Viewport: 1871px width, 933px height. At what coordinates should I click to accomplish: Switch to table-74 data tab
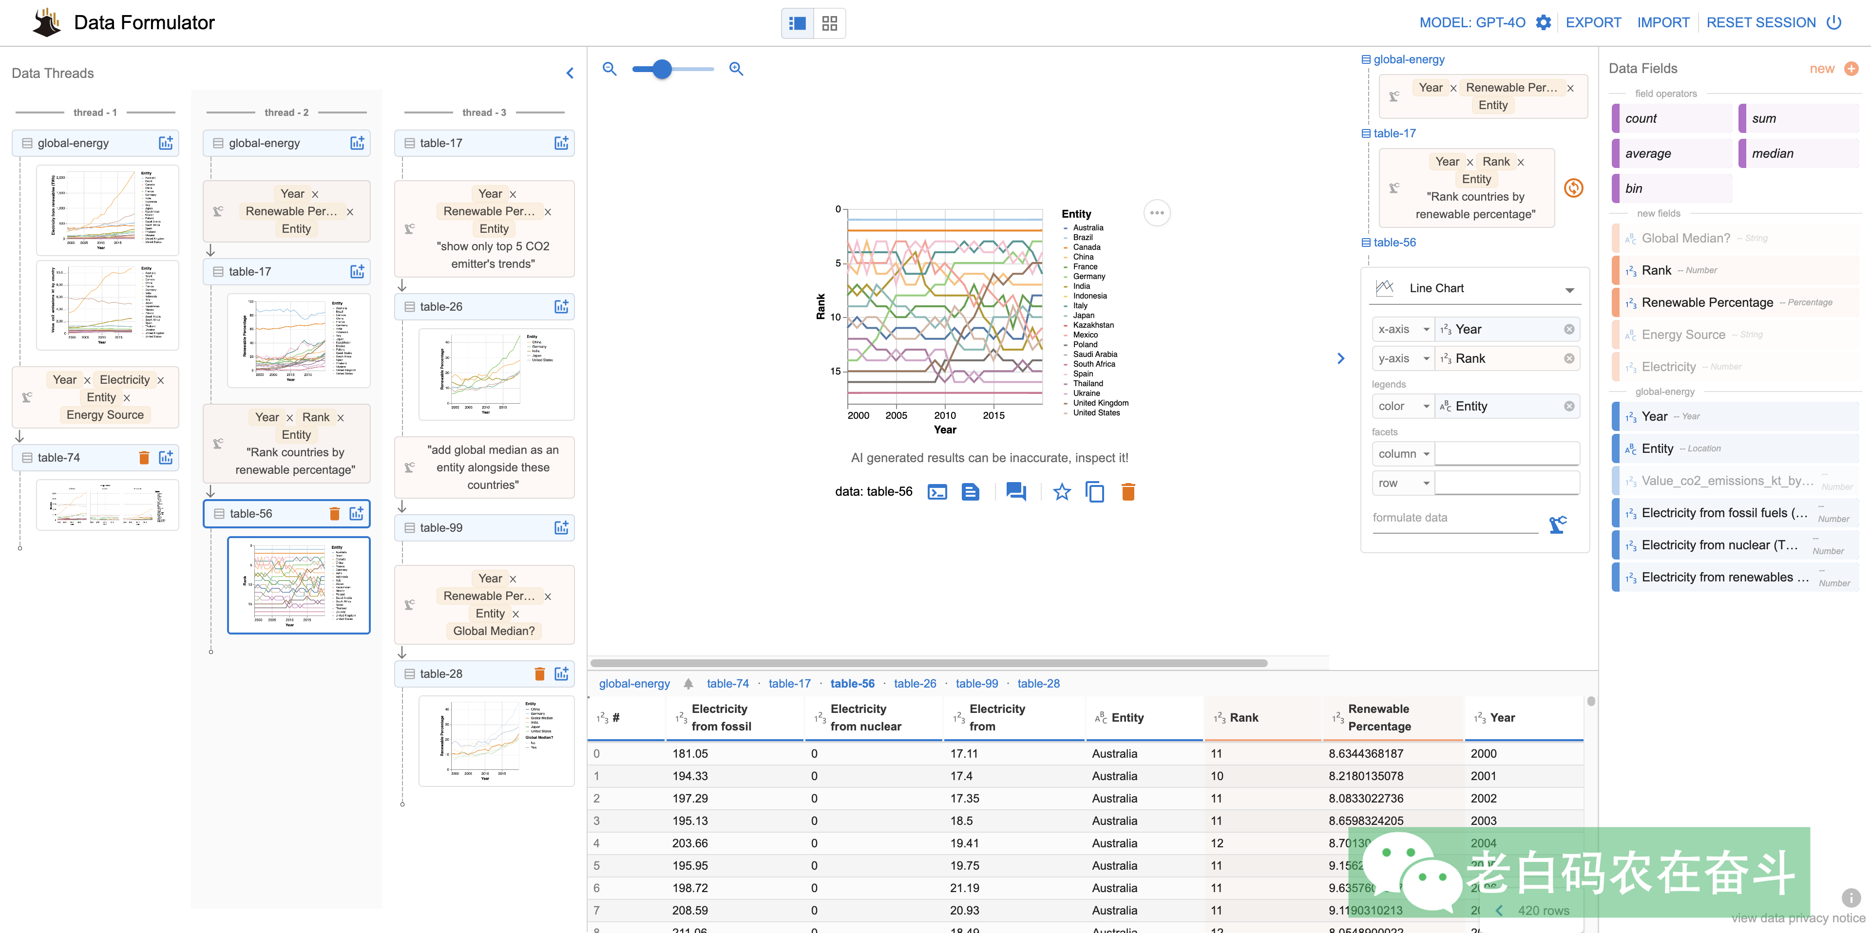pos(727,683)
